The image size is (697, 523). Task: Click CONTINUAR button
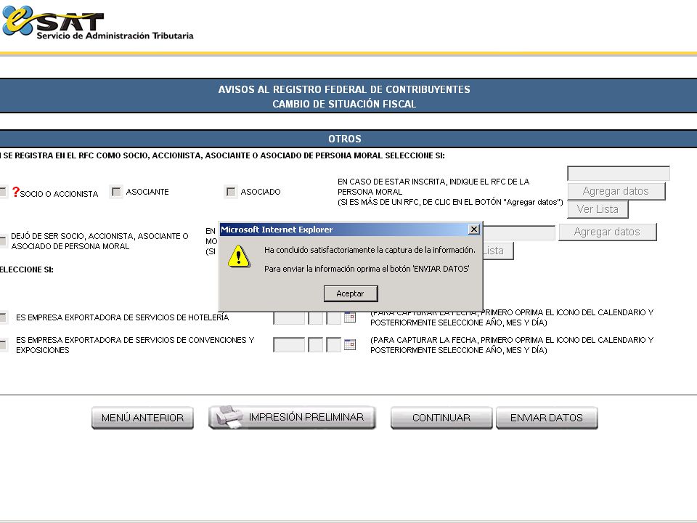tap(441, 418)
